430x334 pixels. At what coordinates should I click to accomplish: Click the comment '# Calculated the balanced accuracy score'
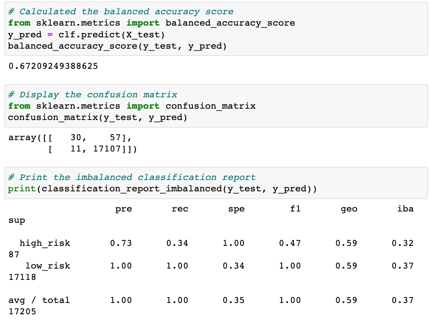(x=121, y=11)
